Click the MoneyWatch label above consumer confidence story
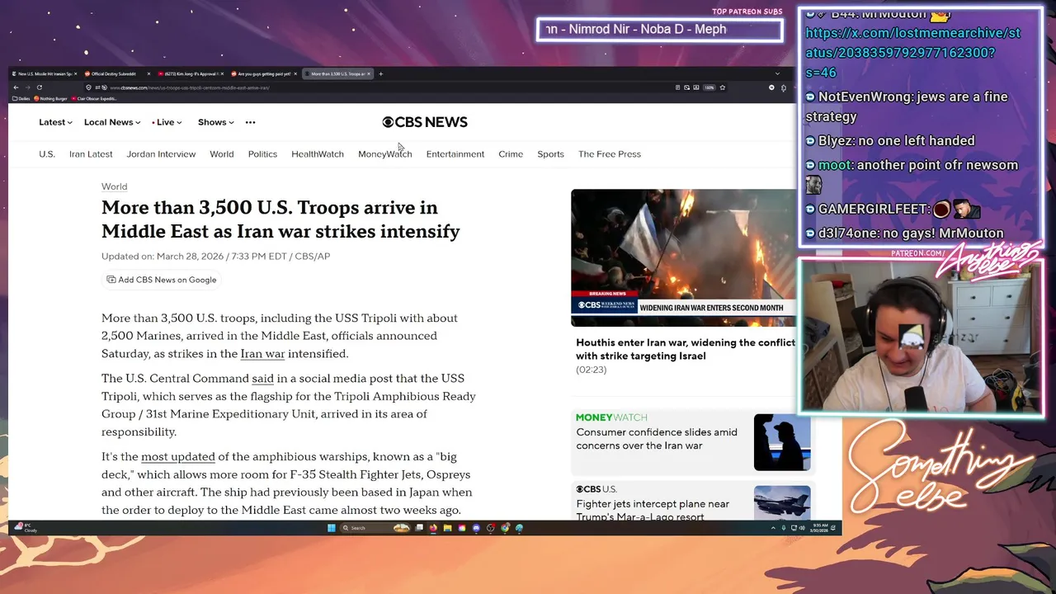The width and height of the screenshot is (1056, 594). tap(611, 417)
